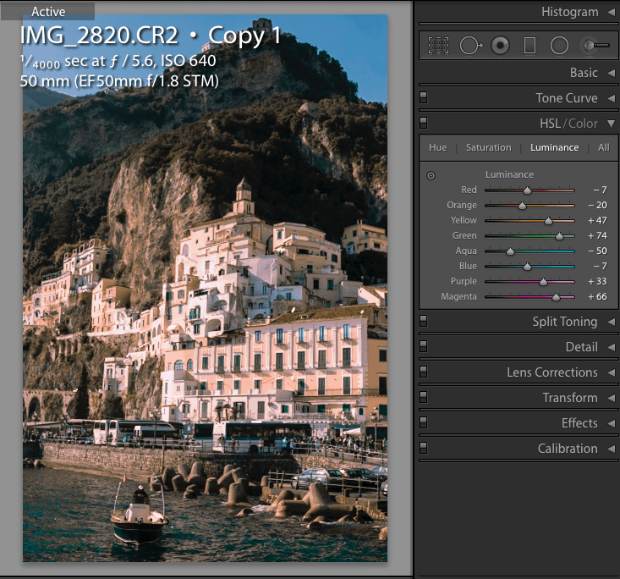Select the Luminance tab

(x=554, y=147)
